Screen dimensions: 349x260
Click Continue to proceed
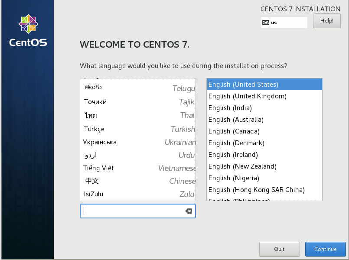[x=325, y=249]
